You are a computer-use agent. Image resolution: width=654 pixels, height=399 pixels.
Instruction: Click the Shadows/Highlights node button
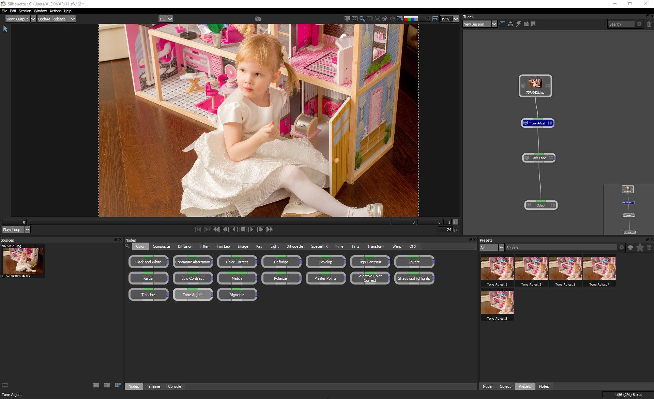tap(414, 278)
